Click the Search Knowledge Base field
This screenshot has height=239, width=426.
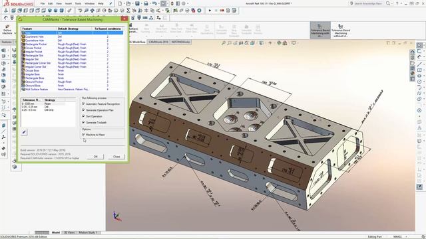coord(367,3)
